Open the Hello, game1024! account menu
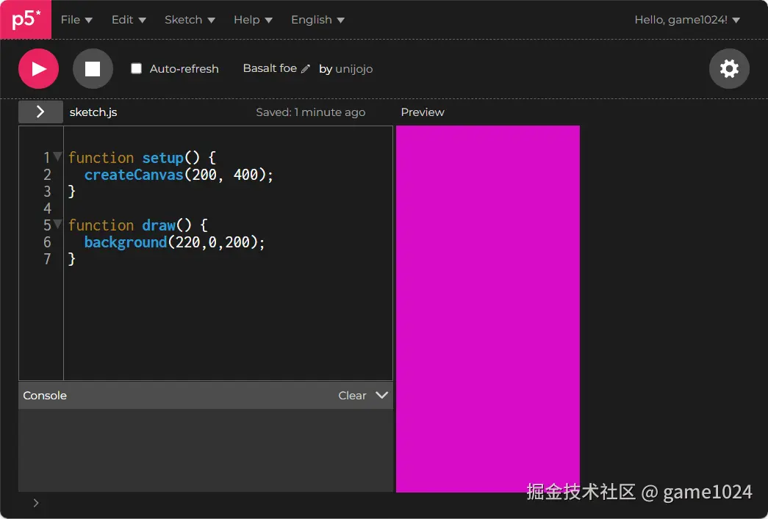 tap(687, 20)
